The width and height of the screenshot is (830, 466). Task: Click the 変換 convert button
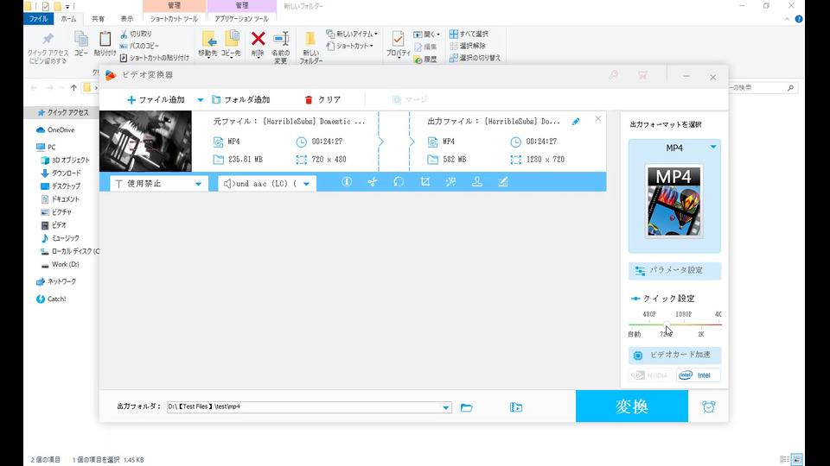pyautogui.click(x=631, y=406)
